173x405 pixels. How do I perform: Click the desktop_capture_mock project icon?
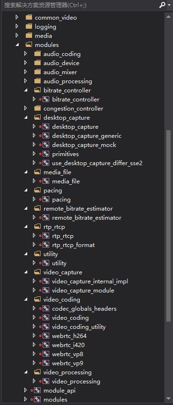[45, 145]
